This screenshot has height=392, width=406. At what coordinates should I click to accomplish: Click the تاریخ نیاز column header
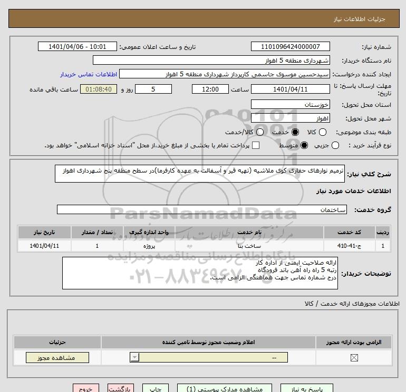[x=44, y=232]
